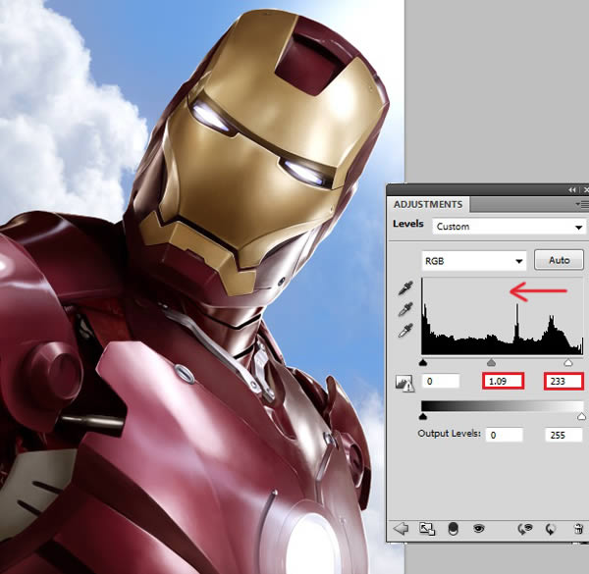The width and height of the screenshot is (589, 574).
Task: Reset Levels adjustment to defaults
Action: click(551, 529)
